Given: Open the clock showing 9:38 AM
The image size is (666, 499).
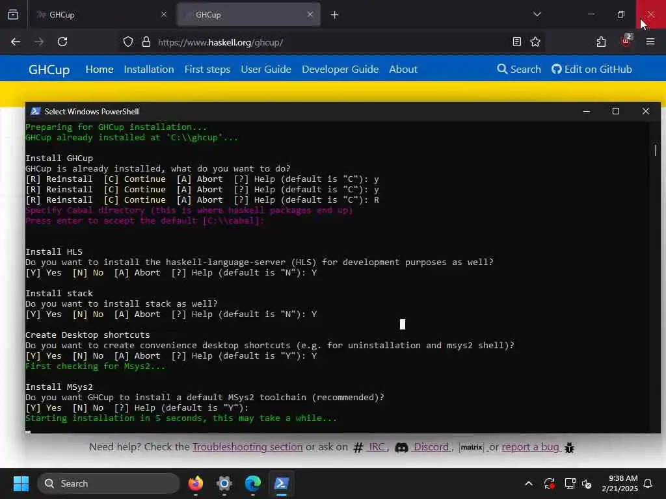Looking at the screenshot, I should 620,483.
